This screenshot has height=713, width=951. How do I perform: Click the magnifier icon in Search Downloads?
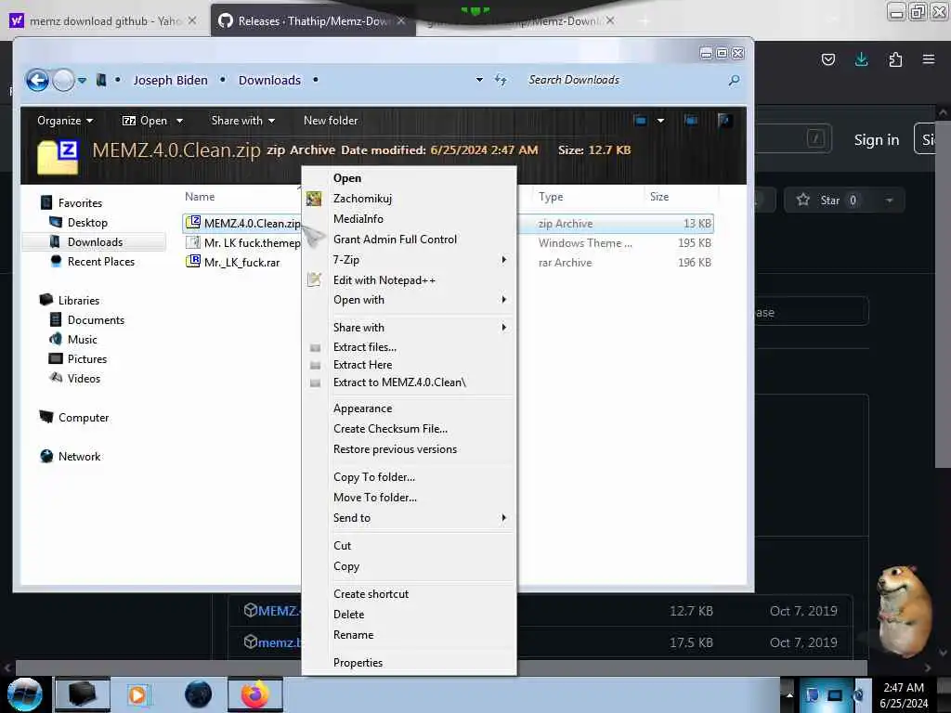734,80
